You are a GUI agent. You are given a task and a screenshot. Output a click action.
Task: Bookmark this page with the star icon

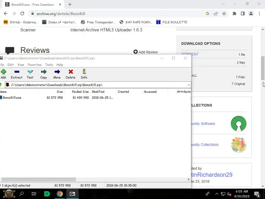[224, 14]
